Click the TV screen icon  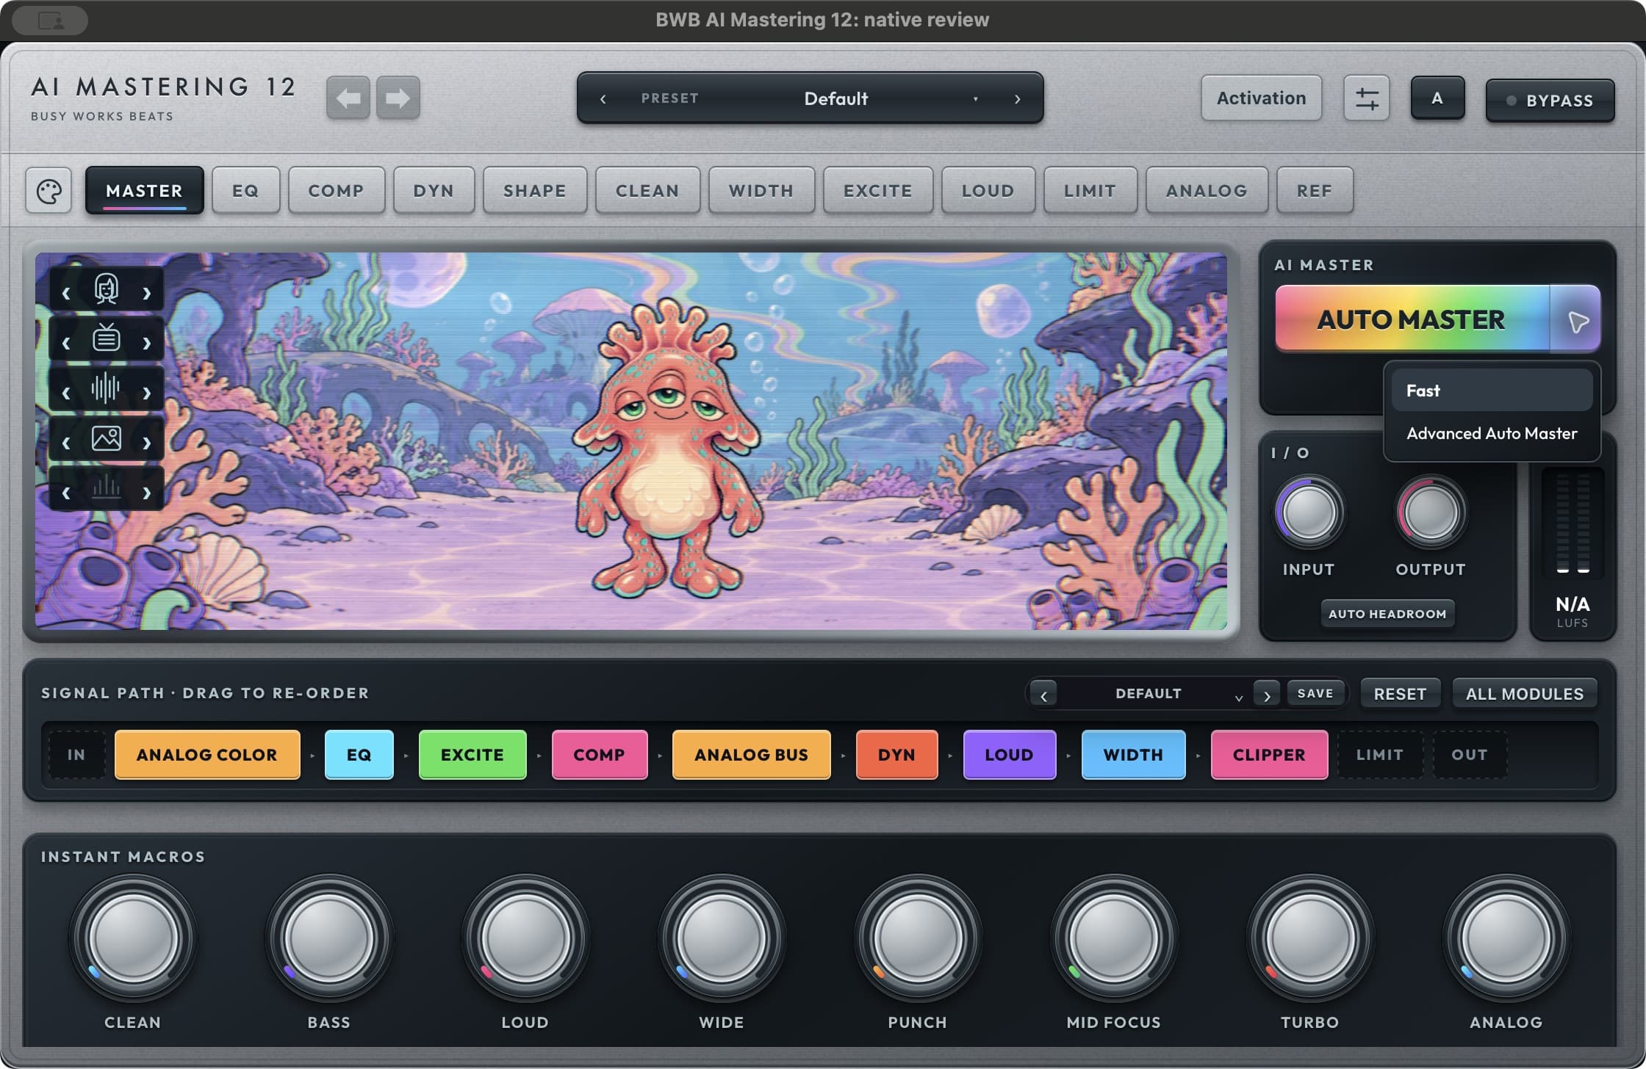point(107,339)
